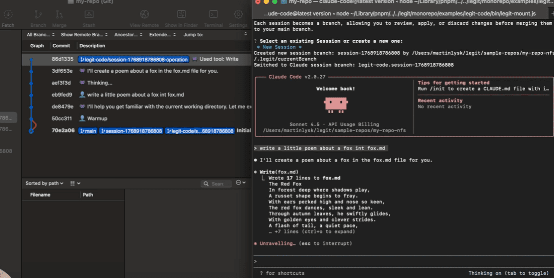Open Show Remote Branches dropdown
This screenshot has width=554, height=278.
84,35
